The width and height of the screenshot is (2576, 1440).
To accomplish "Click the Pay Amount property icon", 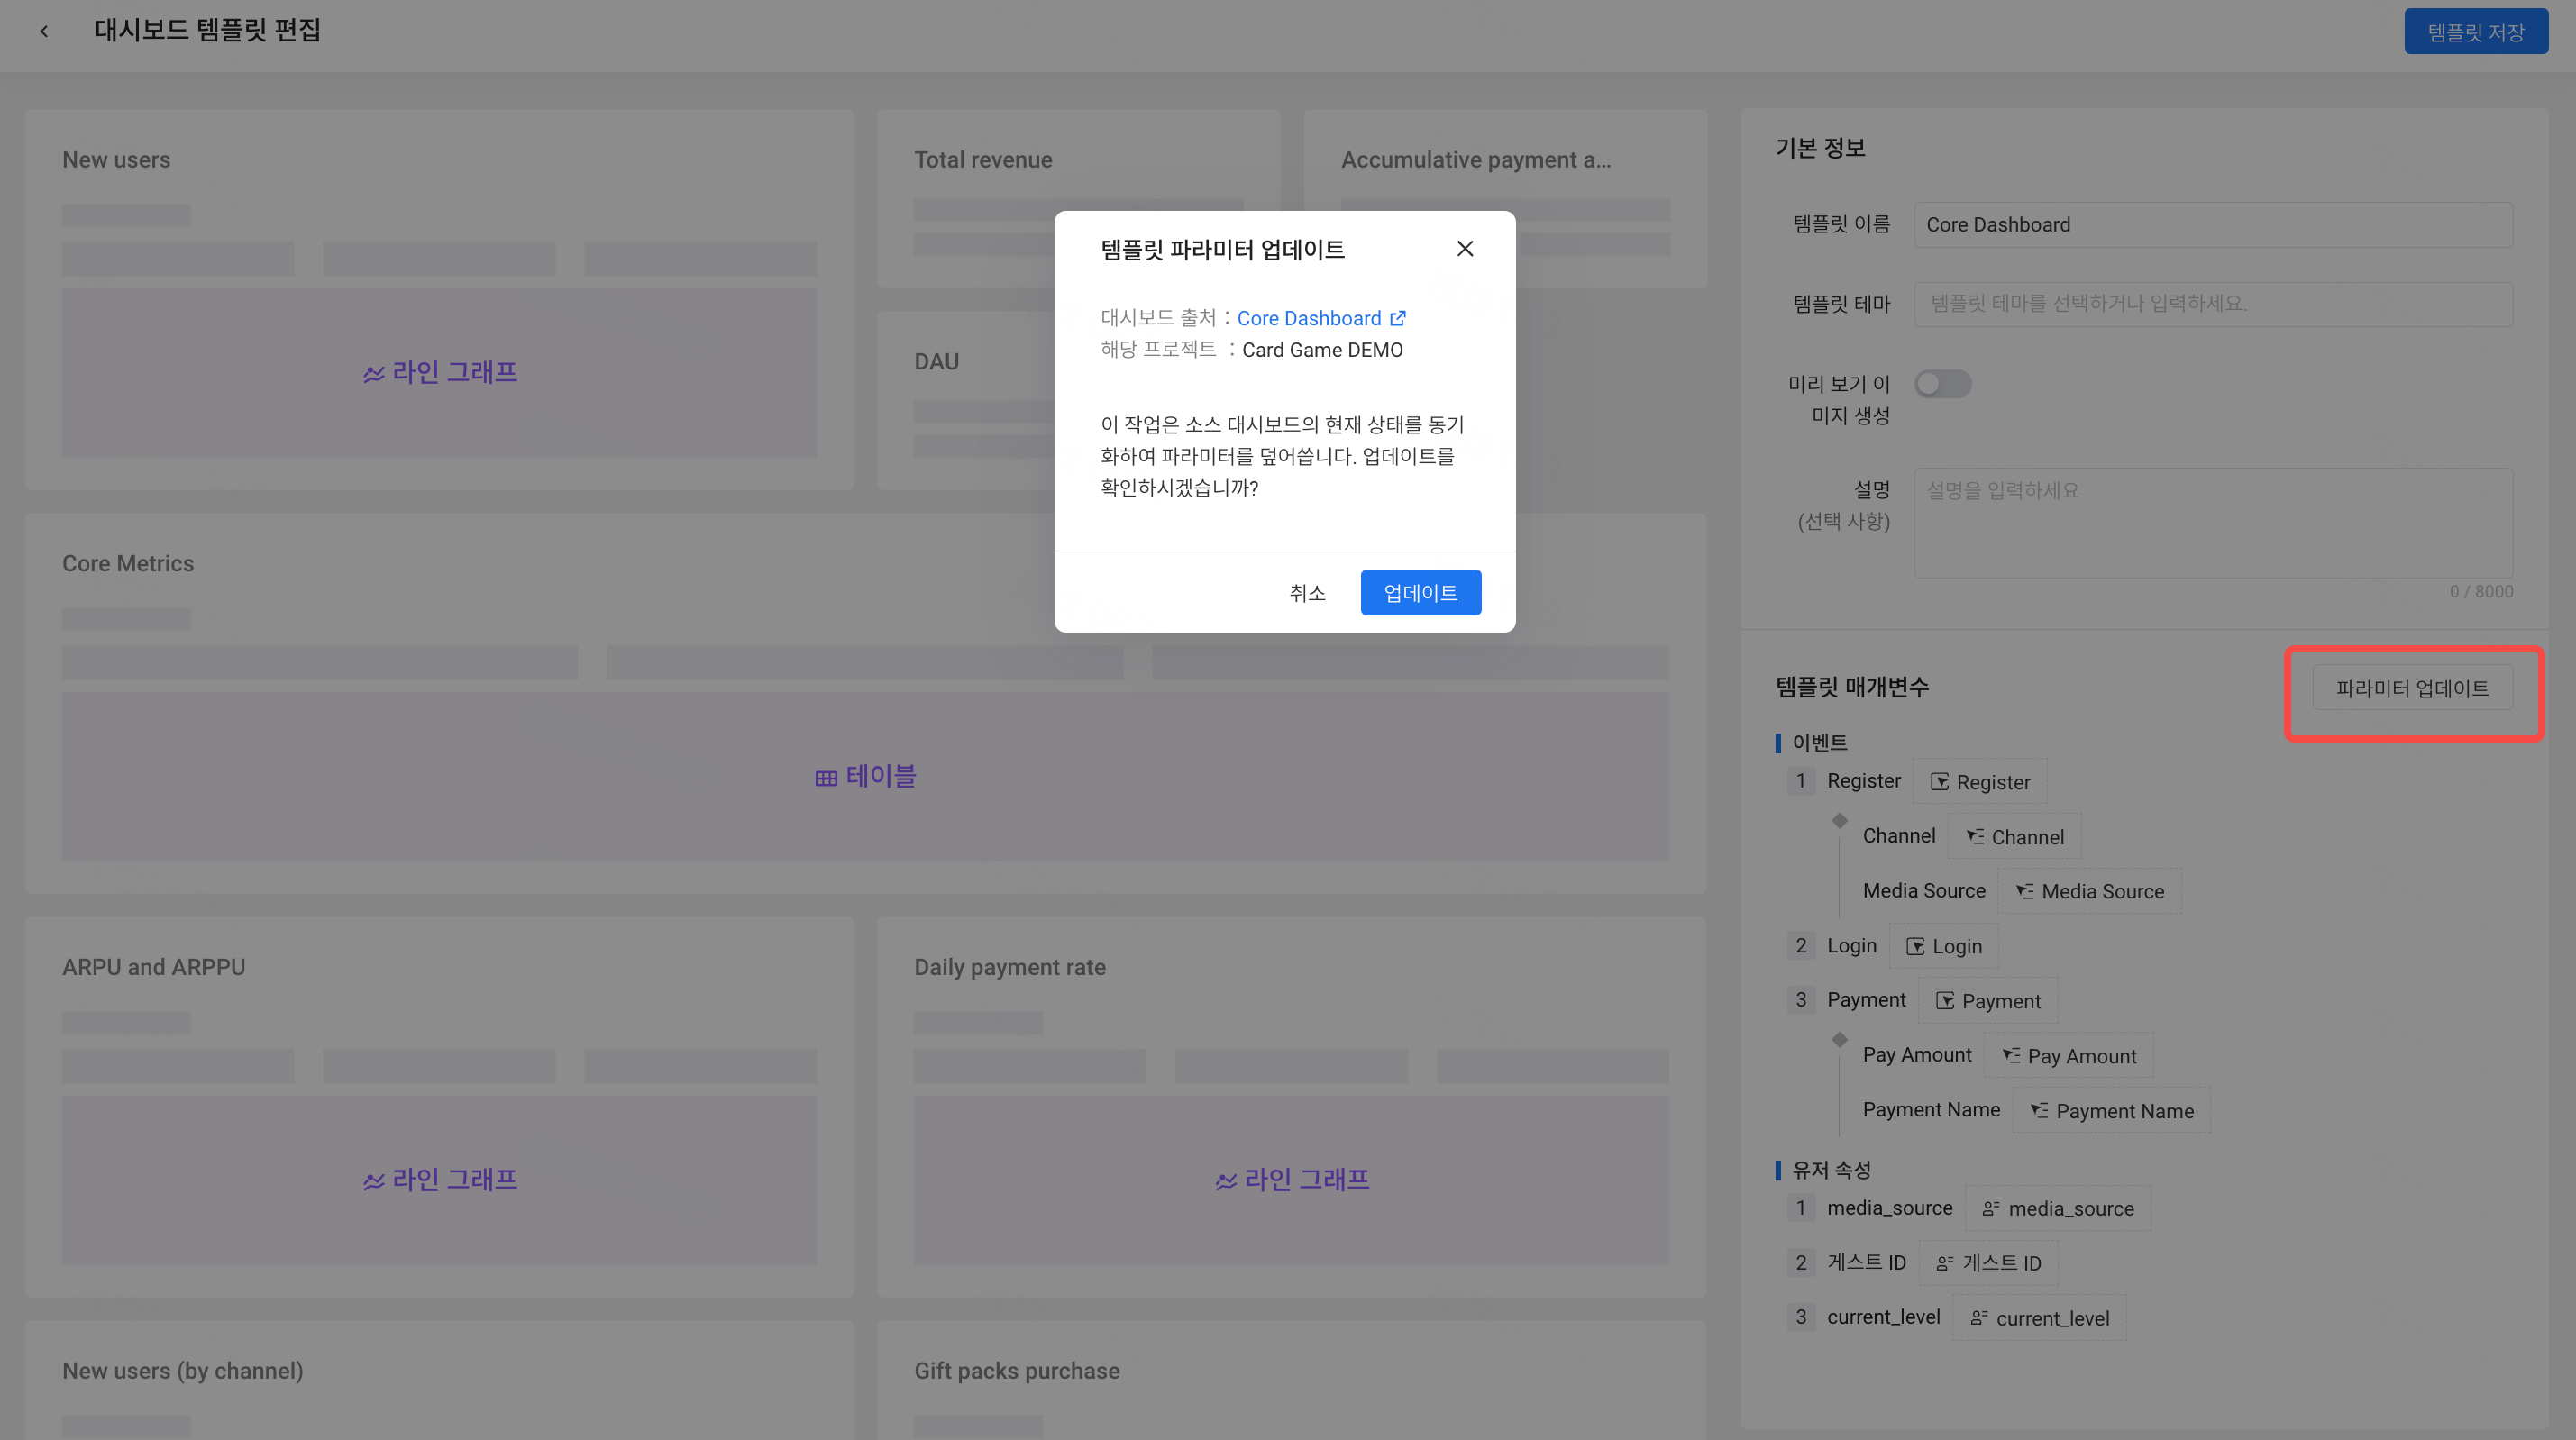I will click(x=2011, y=1055).
